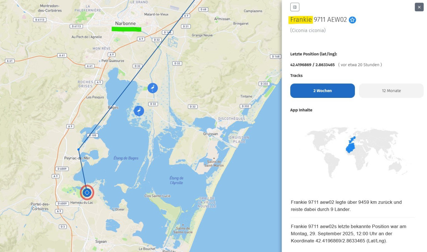Click the sidebar collapse icon in panel
This screenshot has width=427, height=252.
(294, 7)
